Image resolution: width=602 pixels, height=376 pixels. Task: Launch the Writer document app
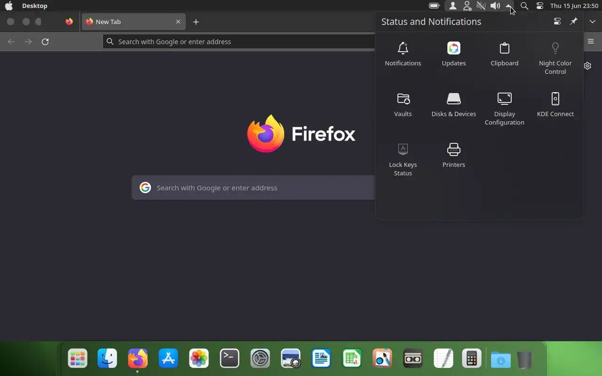pyautogui.click(x=321, y=359)
